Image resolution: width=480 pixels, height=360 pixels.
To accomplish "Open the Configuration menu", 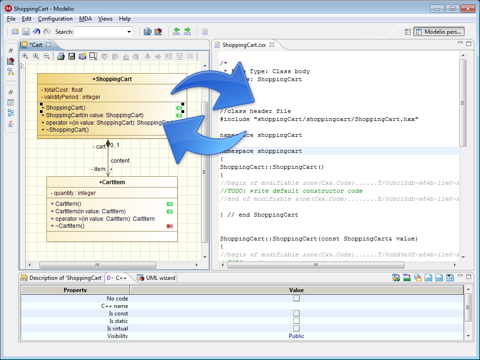I will [x=55, y=19].
